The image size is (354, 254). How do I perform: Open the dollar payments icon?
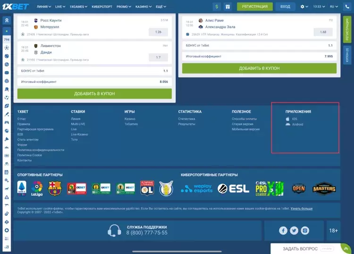pos(217,7)
